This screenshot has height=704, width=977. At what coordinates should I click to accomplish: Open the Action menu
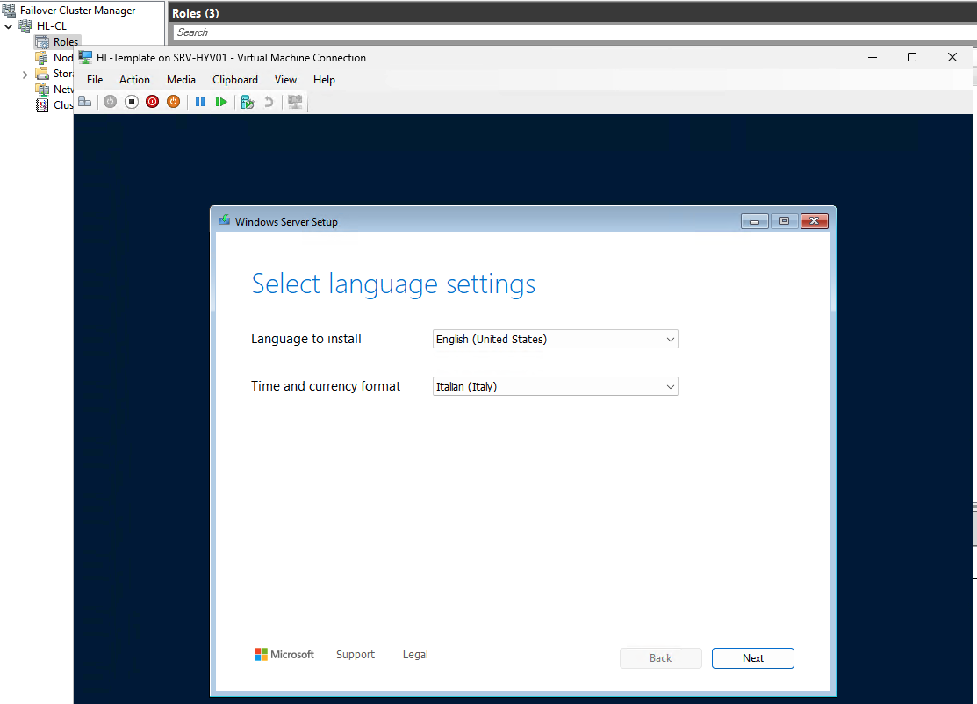click(x=134, y=80)
